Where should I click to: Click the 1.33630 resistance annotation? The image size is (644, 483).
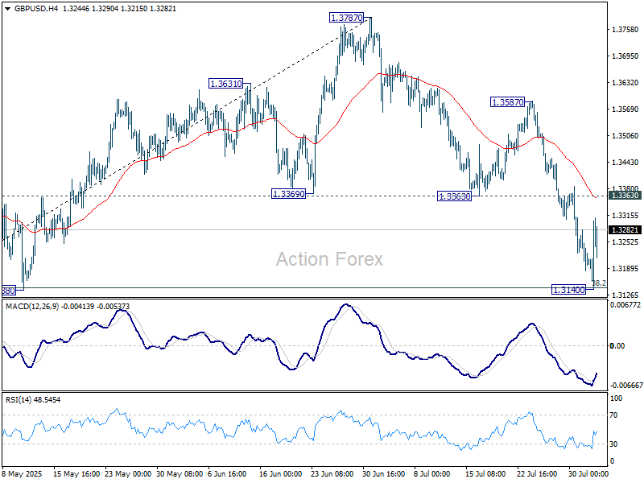coord(456,196)
